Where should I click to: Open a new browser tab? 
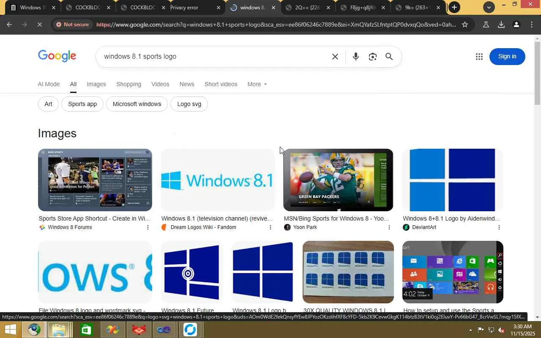[x=454, y=7]
